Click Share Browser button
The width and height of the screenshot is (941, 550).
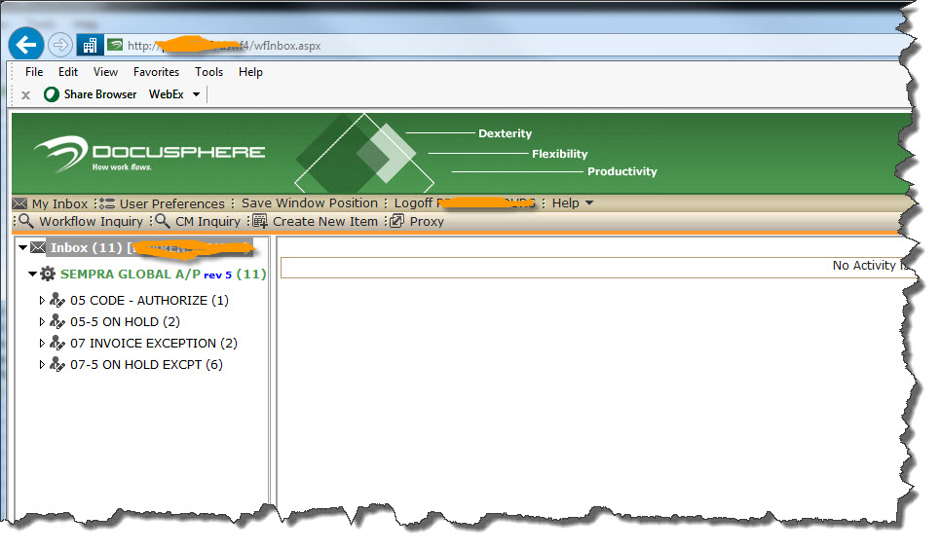coord(100,94)
